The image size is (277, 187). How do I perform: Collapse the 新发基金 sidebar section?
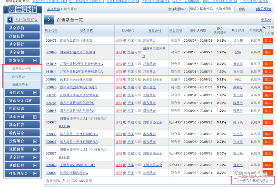click(x=35, y=61)
